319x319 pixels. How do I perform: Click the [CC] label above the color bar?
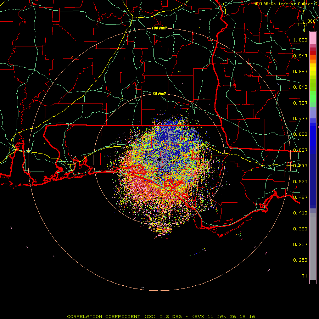pyautogui.click(x=303, y=24)
